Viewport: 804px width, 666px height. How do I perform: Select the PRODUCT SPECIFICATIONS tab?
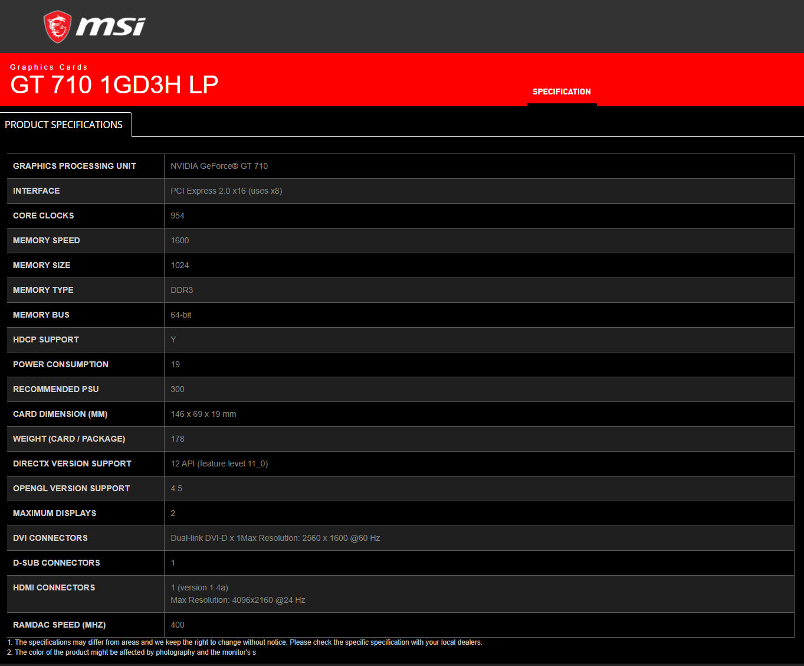(64, 125)
